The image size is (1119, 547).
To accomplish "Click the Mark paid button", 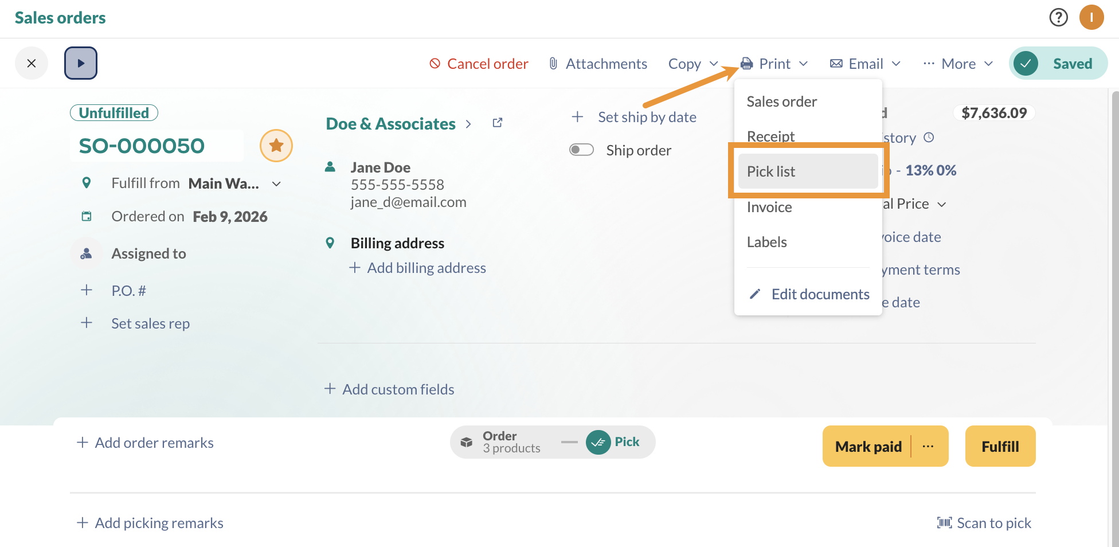I will point(869,446).
